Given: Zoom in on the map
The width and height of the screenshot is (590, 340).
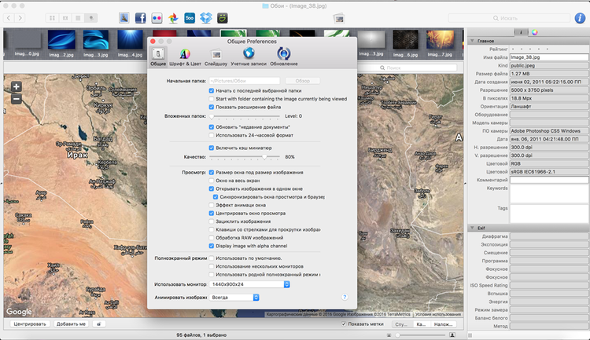Looking at the screenshot, I should click(17, 87).
